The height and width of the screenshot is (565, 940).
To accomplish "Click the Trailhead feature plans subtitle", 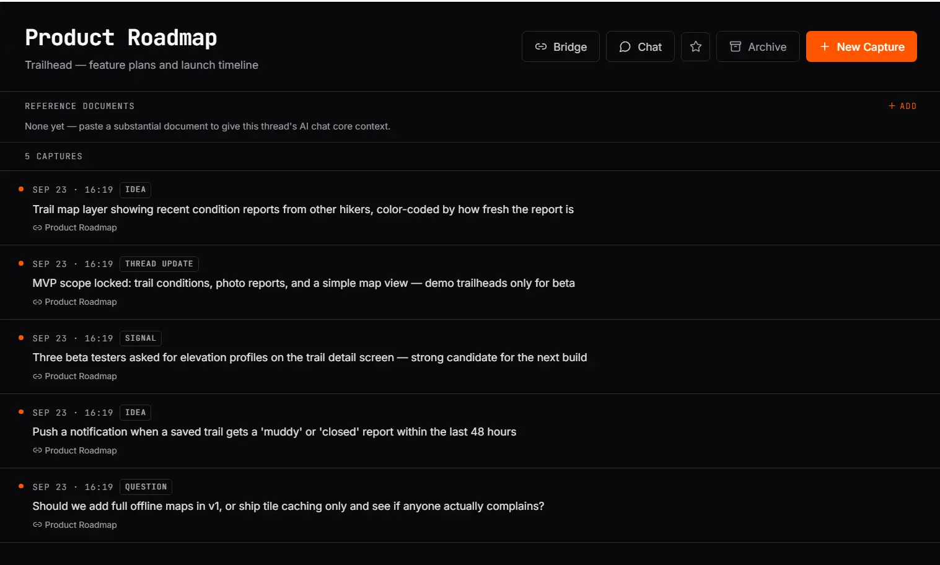I will 141,65.
